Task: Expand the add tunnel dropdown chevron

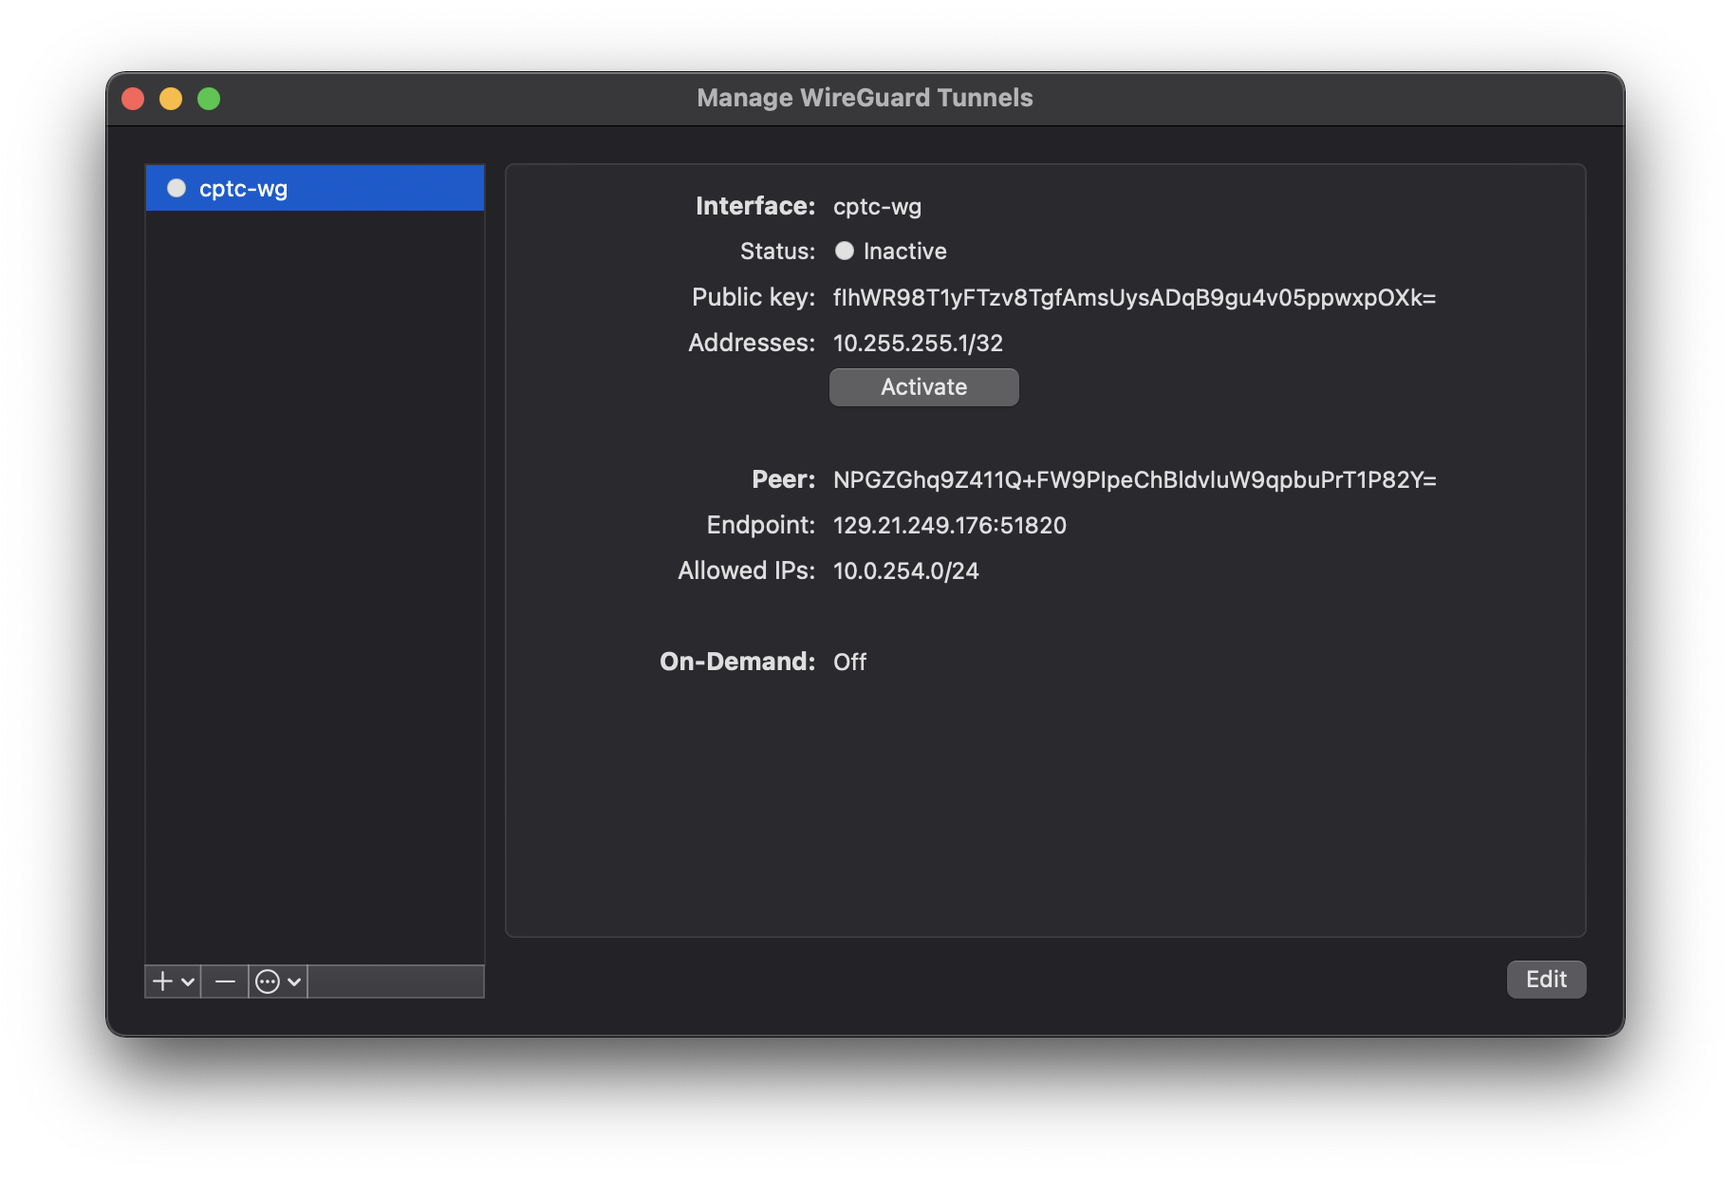Action: coord(188,981)
